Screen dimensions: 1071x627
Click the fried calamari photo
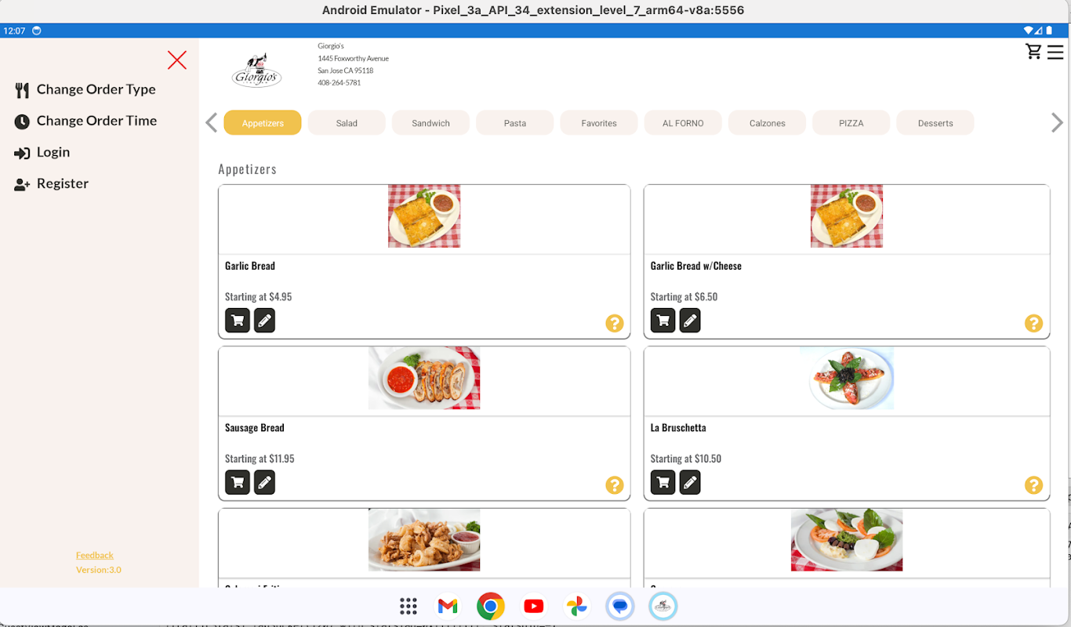[x=424, y=540]
